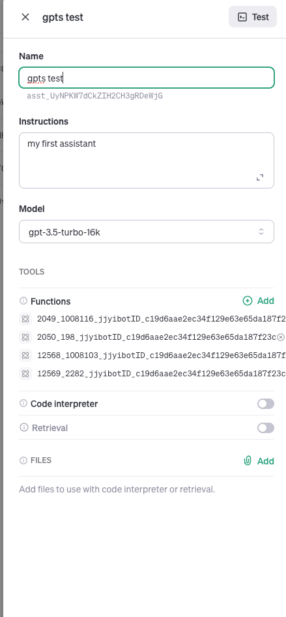Click the function icon for 12568_1008103
The height and width of the screenshot is (617, 286).
point(25,355)
